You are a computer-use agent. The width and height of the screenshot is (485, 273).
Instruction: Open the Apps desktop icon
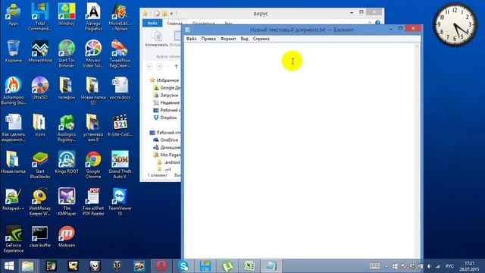point(14,15)
